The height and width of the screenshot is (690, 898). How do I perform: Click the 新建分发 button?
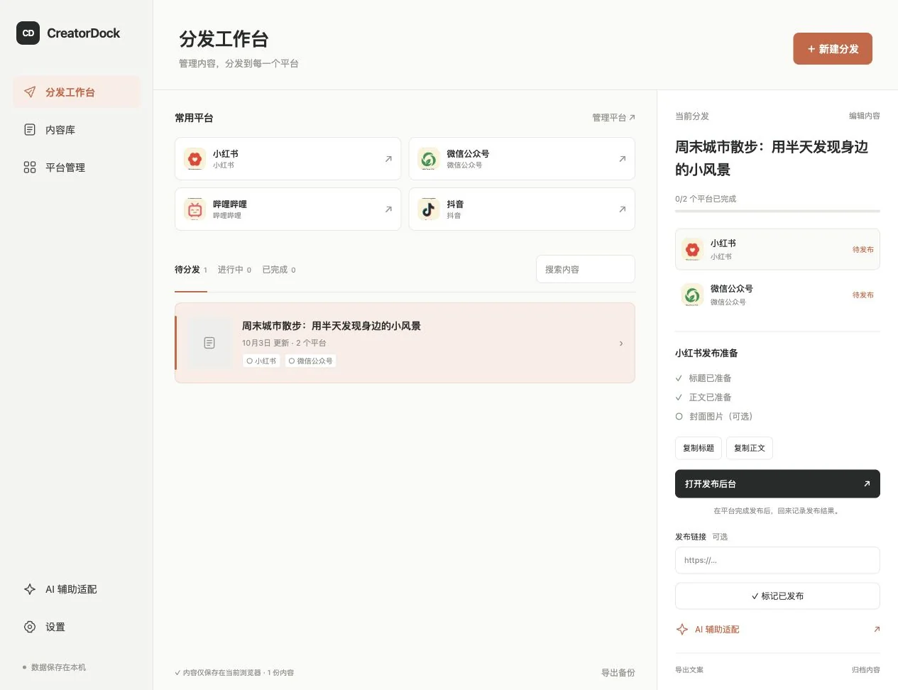pos(833,49)
